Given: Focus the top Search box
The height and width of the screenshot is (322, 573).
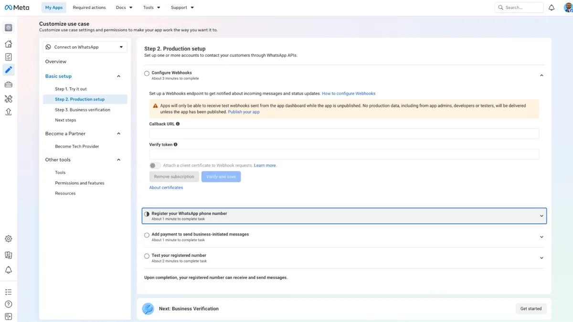Looking at the screenshot, I should click(519, 8).
